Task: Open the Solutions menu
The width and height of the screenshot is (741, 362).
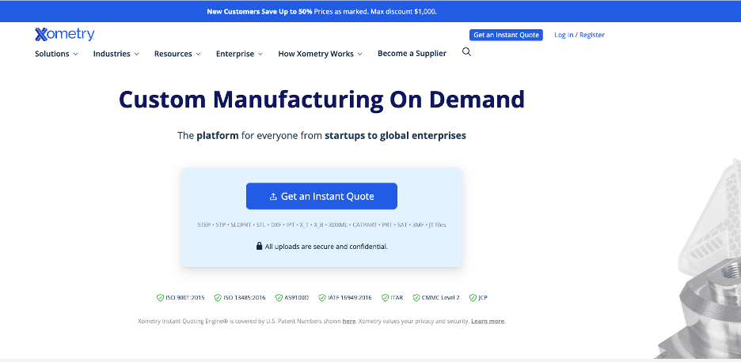Action: click(x=56, y=54)
